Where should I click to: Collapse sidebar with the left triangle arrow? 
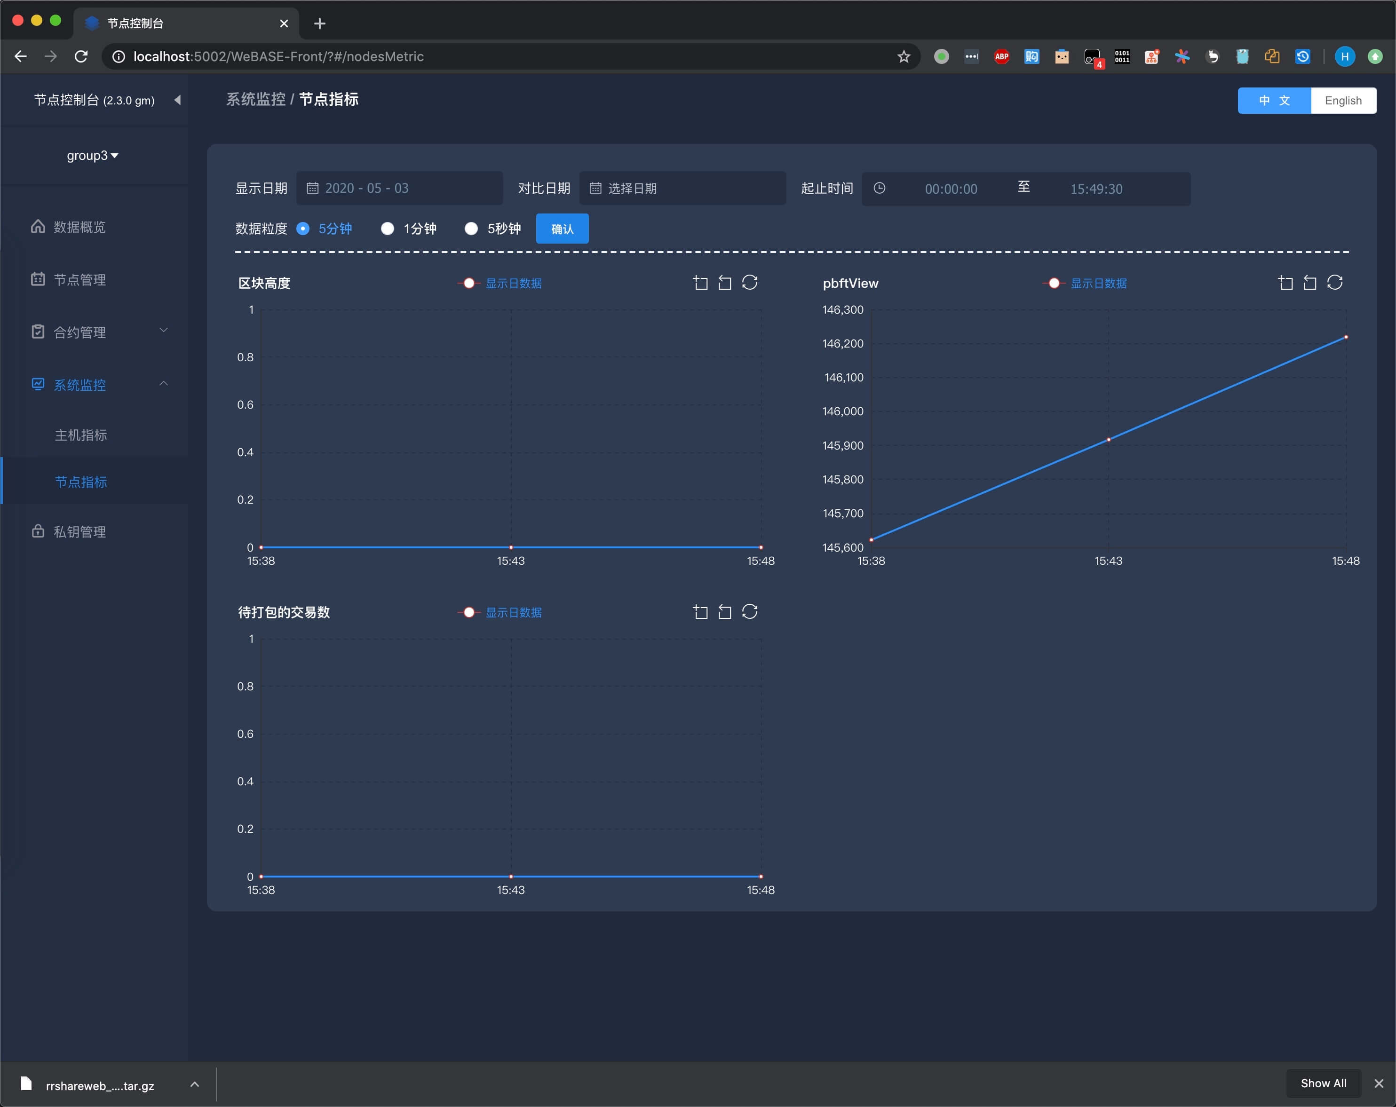tap(177, 100)
